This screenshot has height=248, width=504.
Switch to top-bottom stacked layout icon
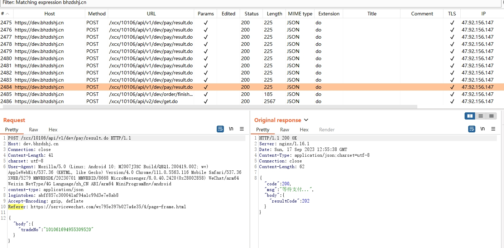[x=481, y=116]
